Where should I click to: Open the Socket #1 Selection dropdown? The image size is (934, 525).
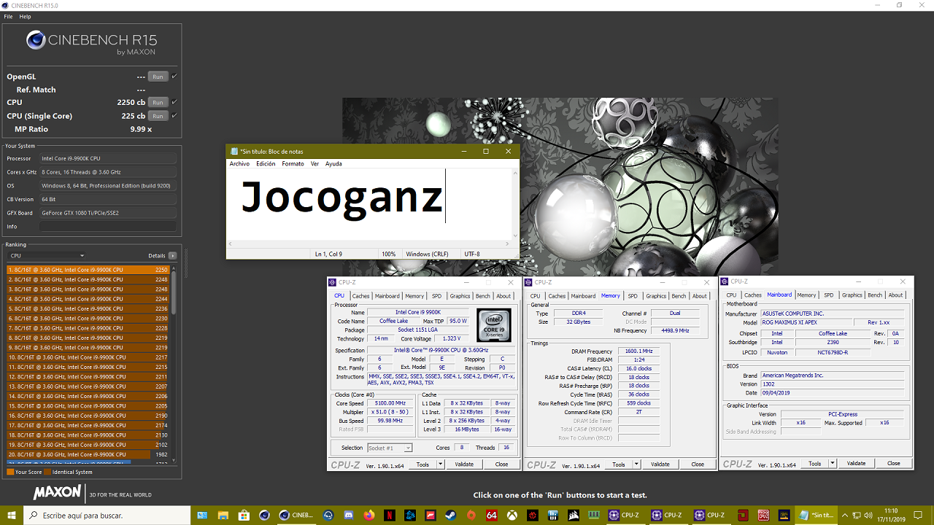coord(390,448)
